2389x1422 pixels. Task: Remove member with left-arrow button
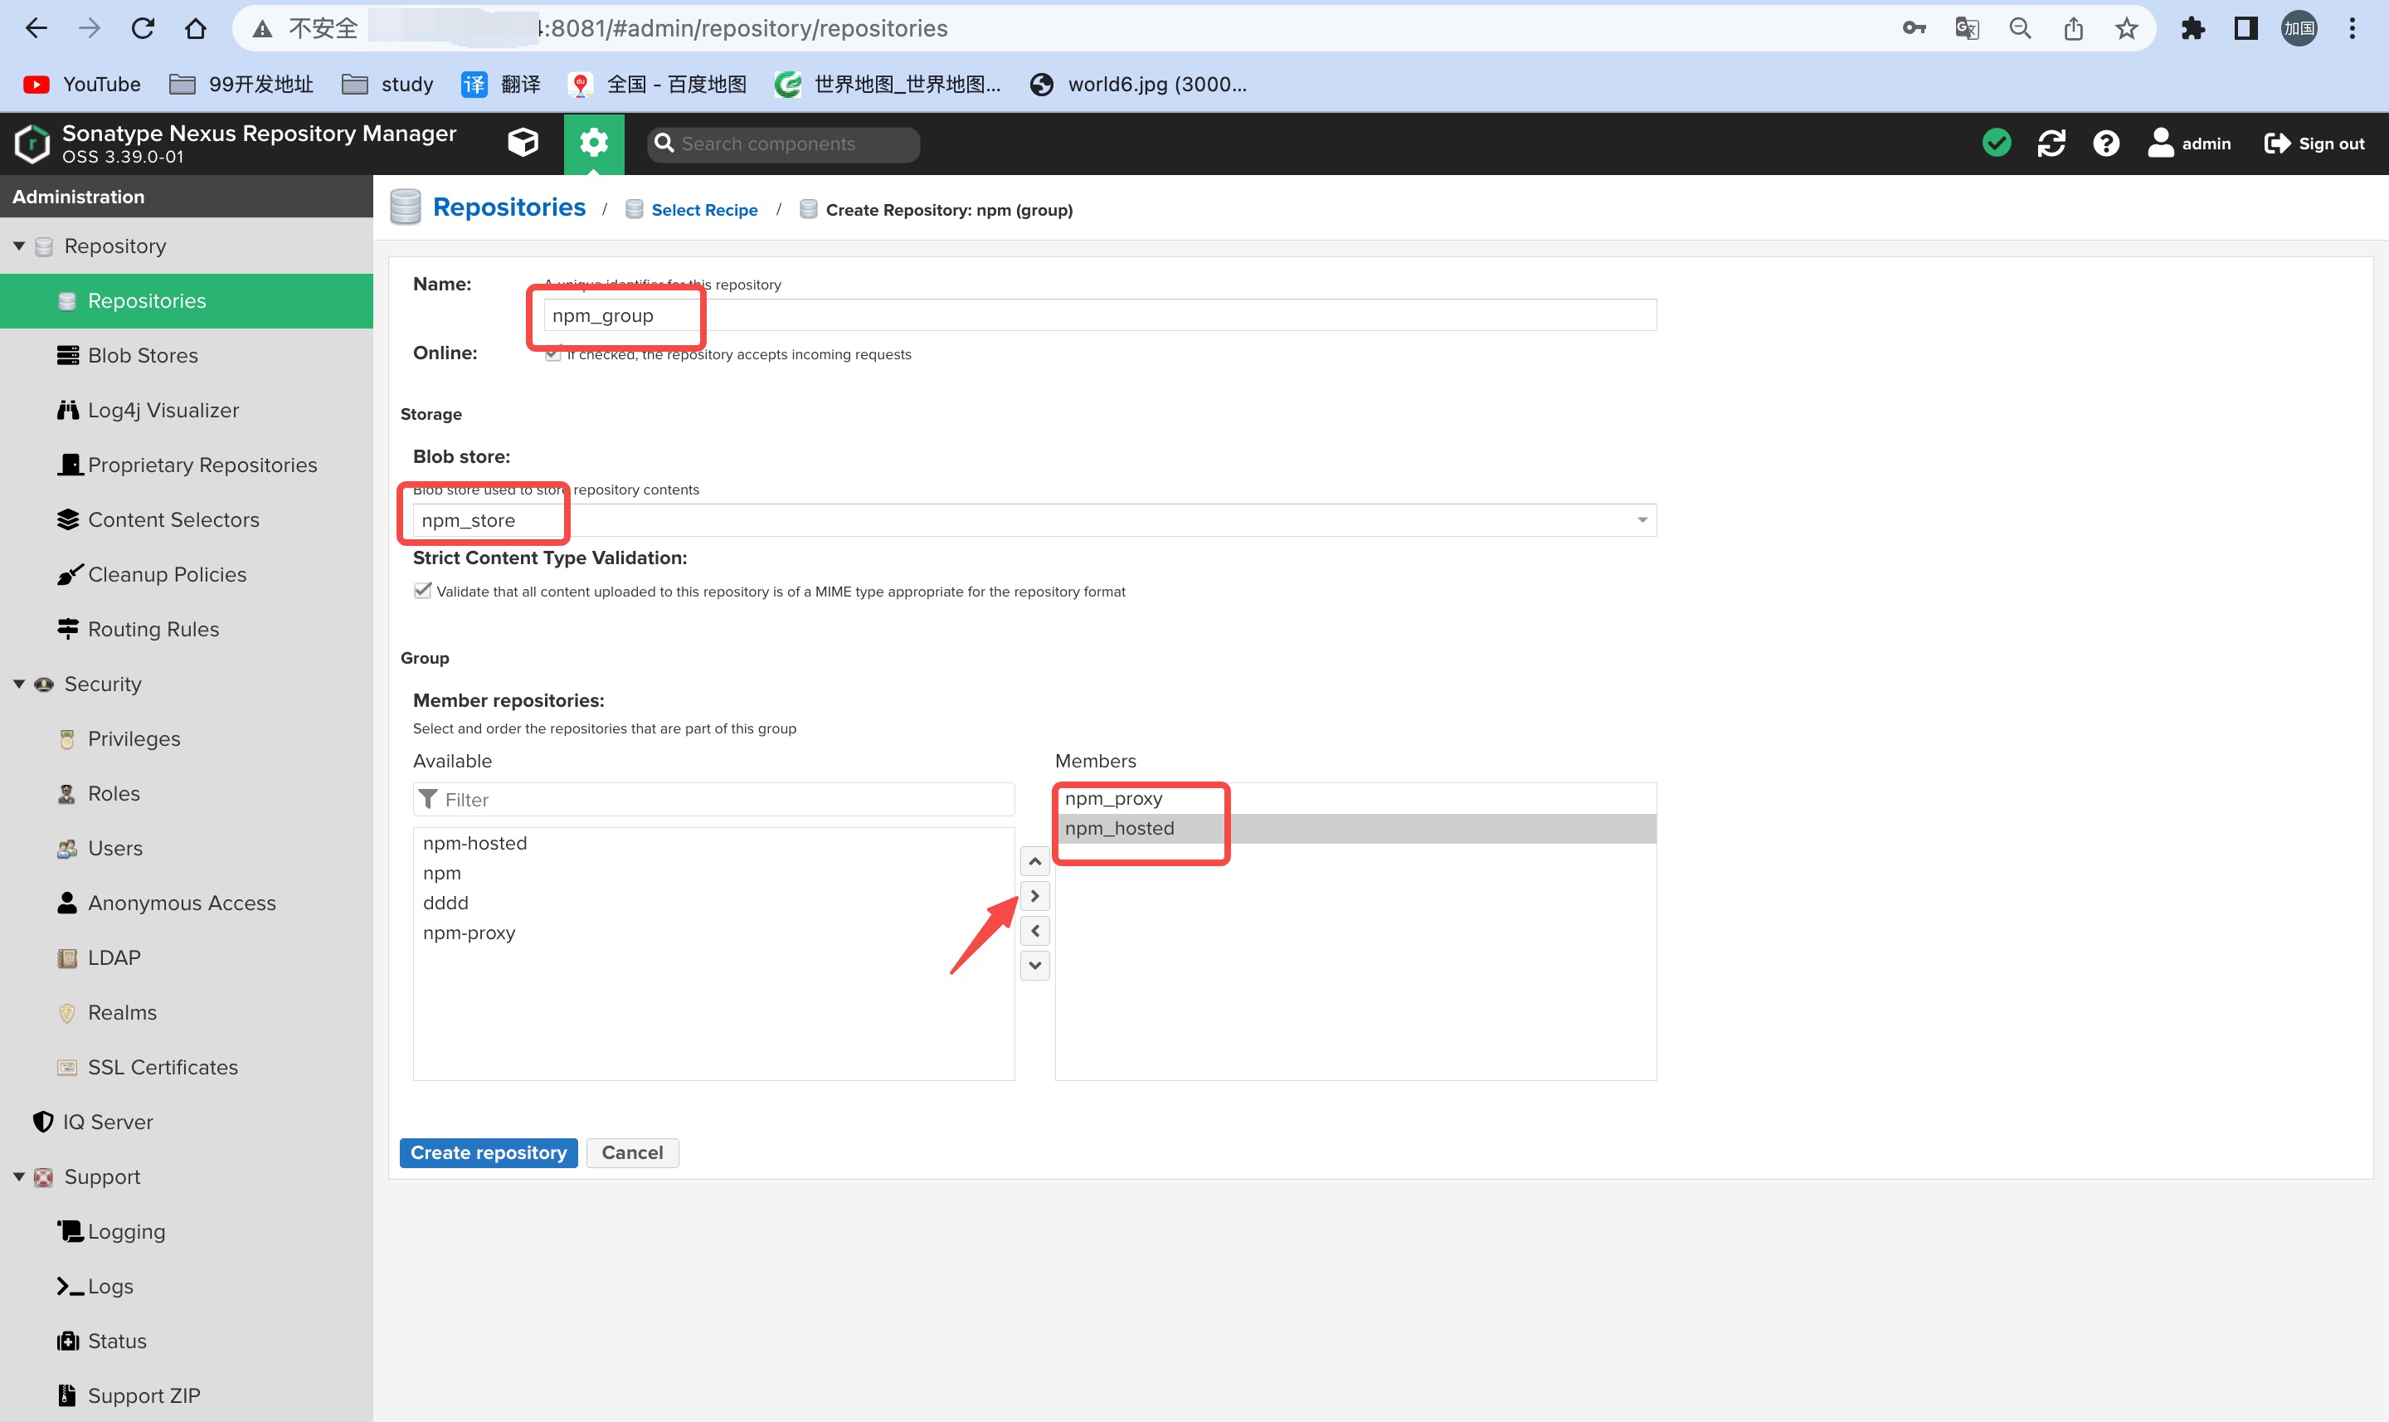[1034, 930]
